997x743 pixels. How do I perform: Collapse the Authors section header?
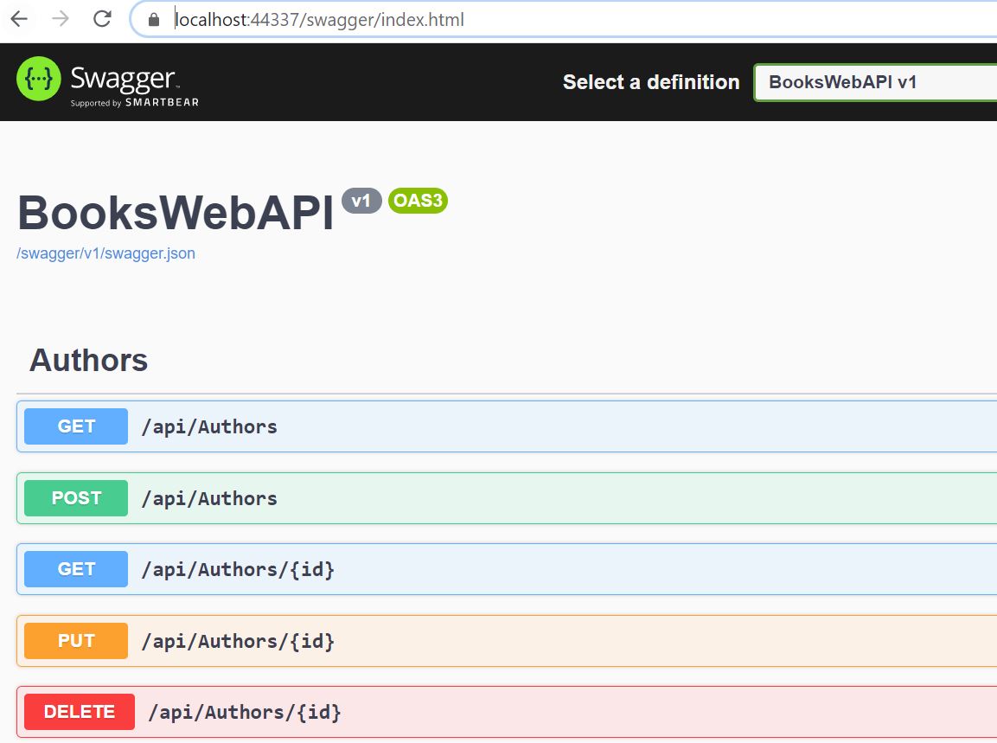[x=89, y=360]
